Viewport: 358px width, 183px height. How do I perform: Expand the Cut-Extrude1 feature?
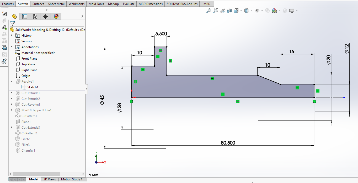click(12, 93)
